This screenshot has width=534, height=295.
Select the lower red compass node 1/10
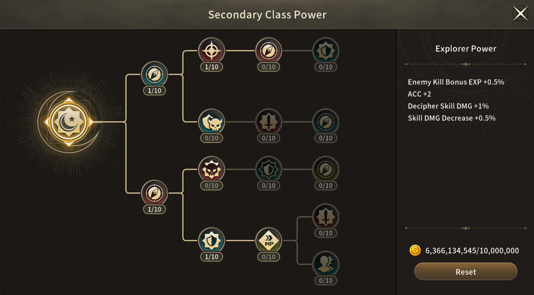click(155, 193)
